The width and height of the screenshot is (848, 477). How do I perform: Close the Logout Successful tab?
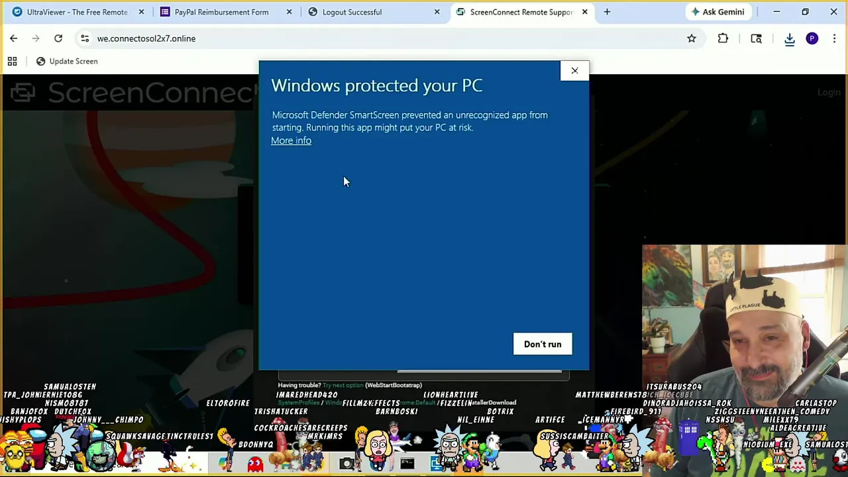coord(437,12)
